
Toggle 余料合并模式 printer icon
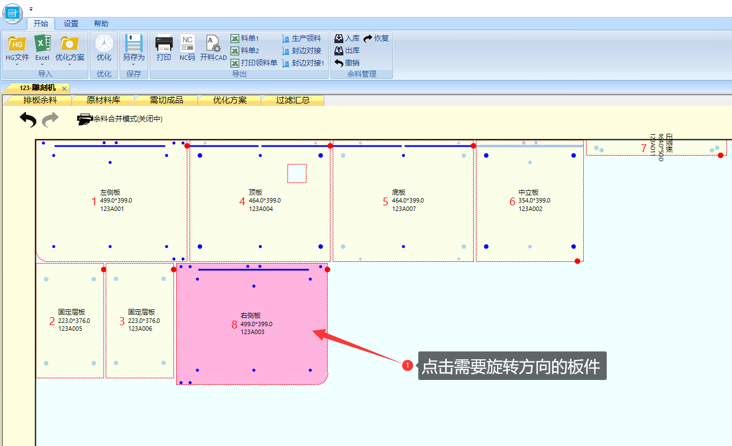click(84, 119)
